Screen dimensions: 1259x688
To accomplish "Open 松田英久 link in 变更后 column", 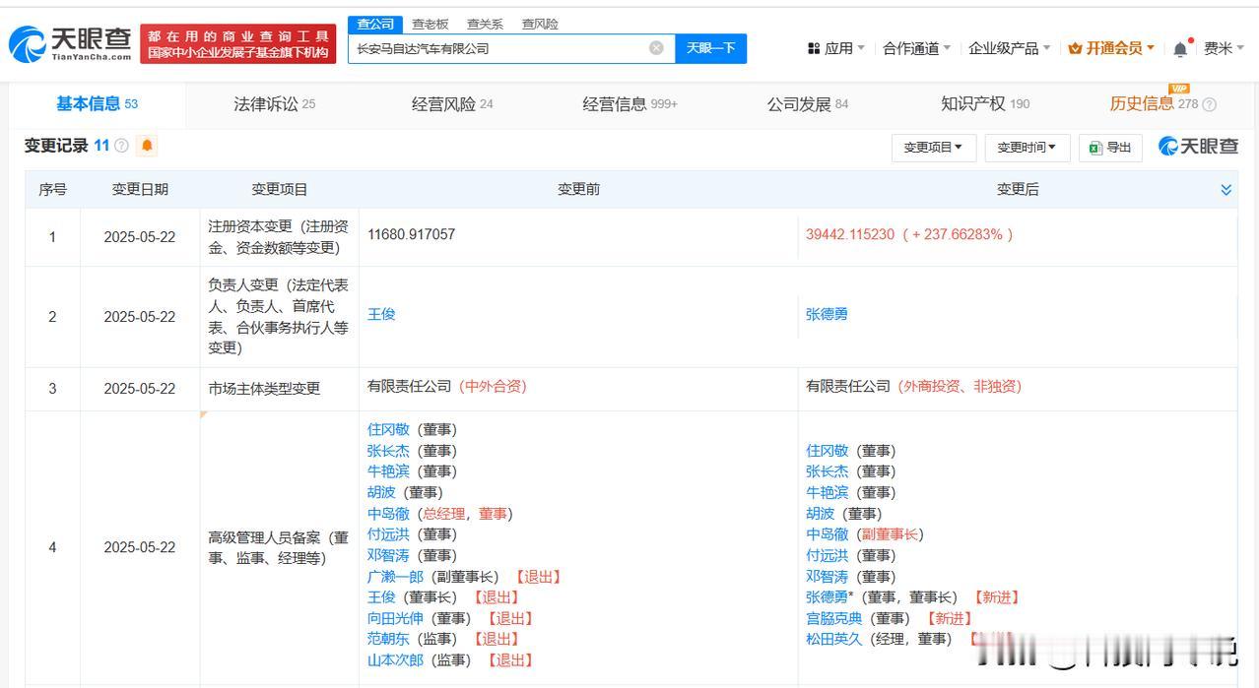I will click(x=834, y=639).
